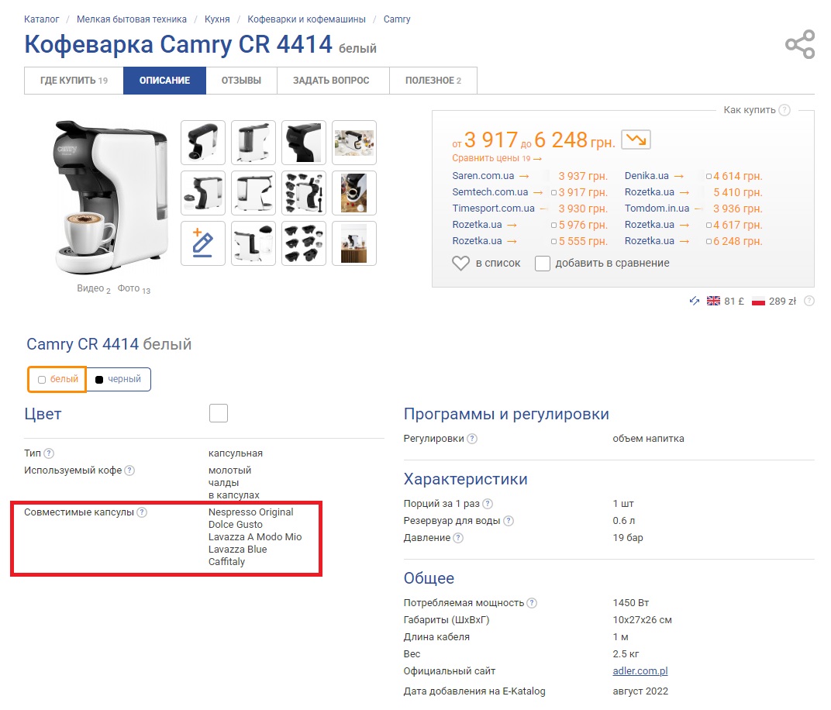Click the add photo pencil icon
The image size is (831, 710).
(203, 243)
